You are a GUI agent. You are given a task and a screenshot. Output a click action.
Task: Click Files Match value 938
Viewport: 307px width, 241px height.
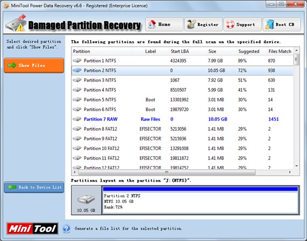pyautogui.click(x=272, y=70)
